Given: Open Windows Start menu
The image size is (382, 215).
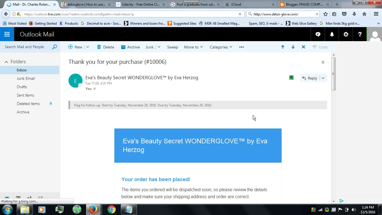Looking at the screenshot, I should click(x=8, y=209).
